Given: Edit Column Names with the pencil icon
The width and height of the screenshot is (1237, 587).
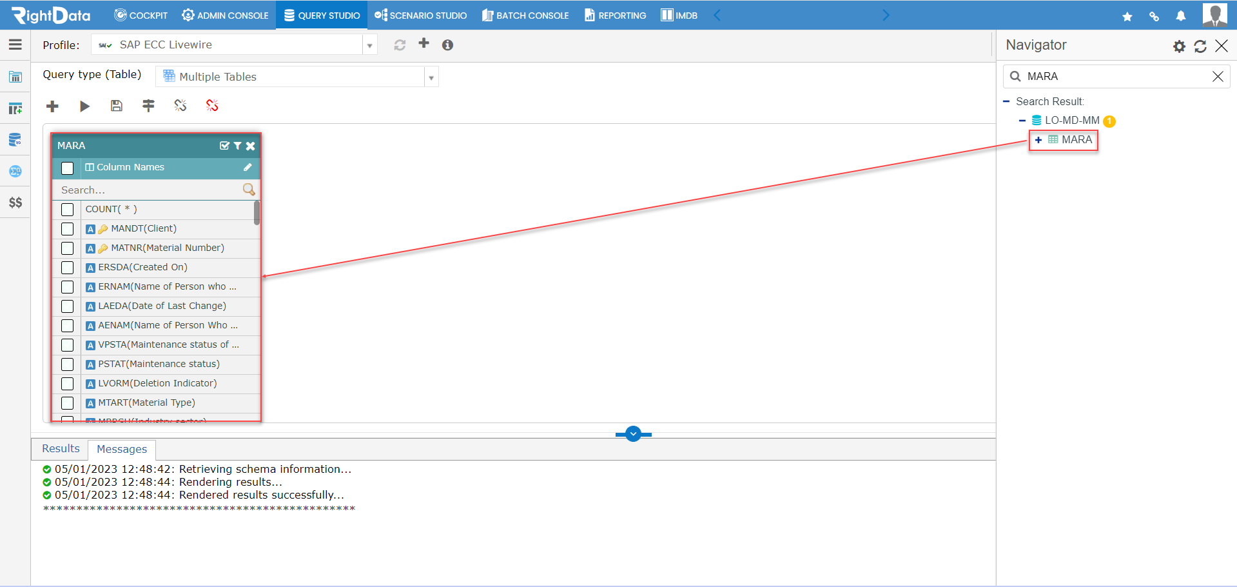Looking at the screenshot, I should point(248,166).
